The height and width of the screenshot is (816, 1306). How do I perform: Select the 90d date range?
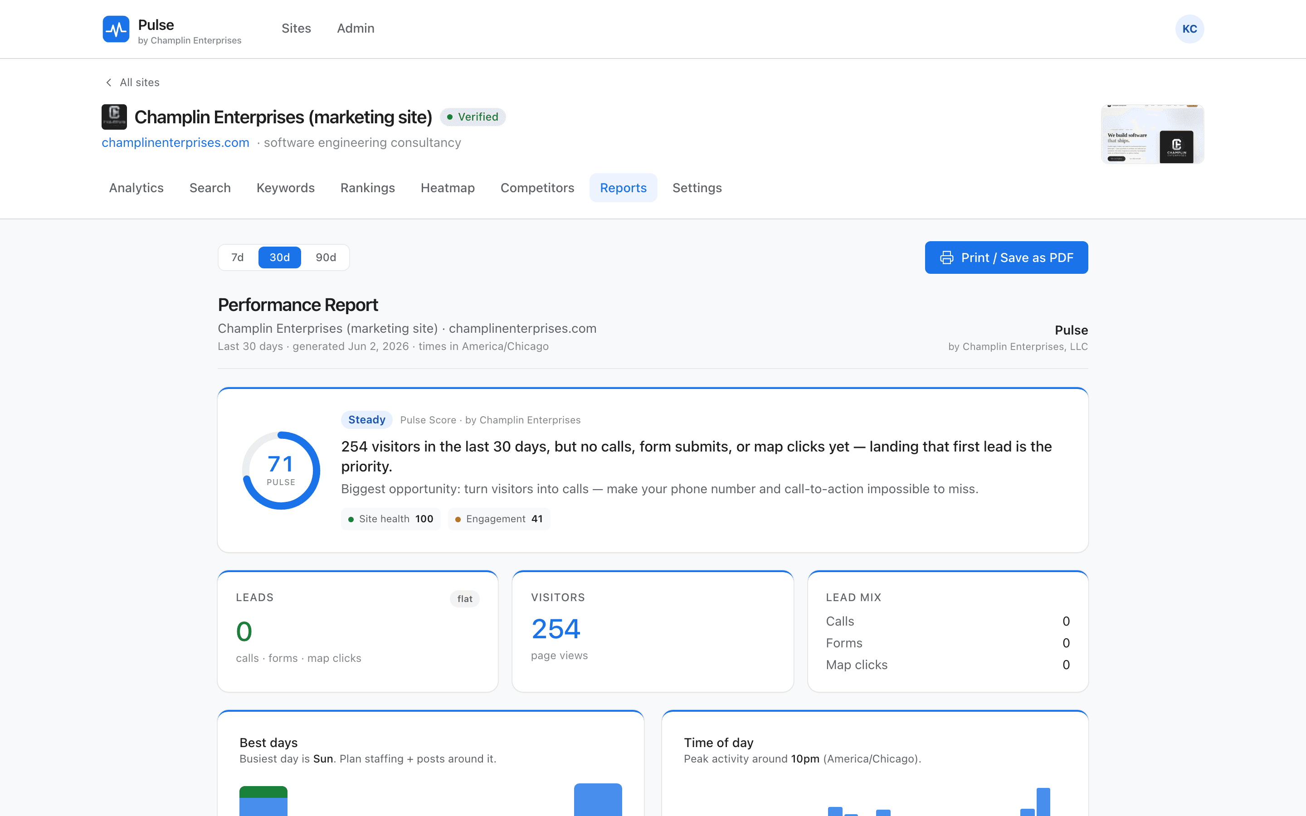pyautogui.click(x=326, y=257)
